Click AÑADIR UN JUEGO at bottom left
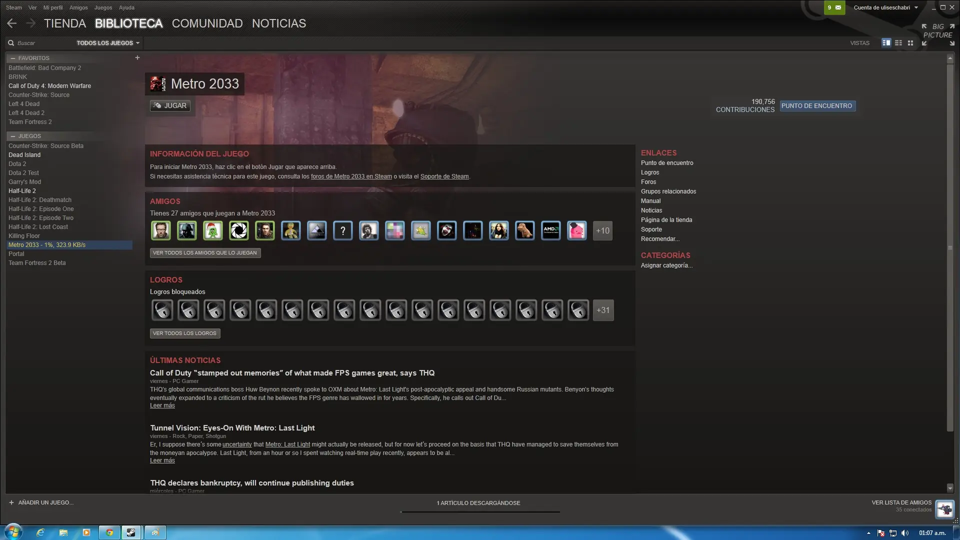 pyautogui.click(x=41, y=502)
